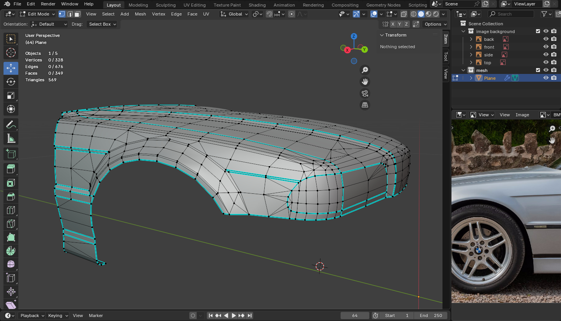Select the 3D Cursor tool
Screen dimensions: 561x321
point(11,53)
